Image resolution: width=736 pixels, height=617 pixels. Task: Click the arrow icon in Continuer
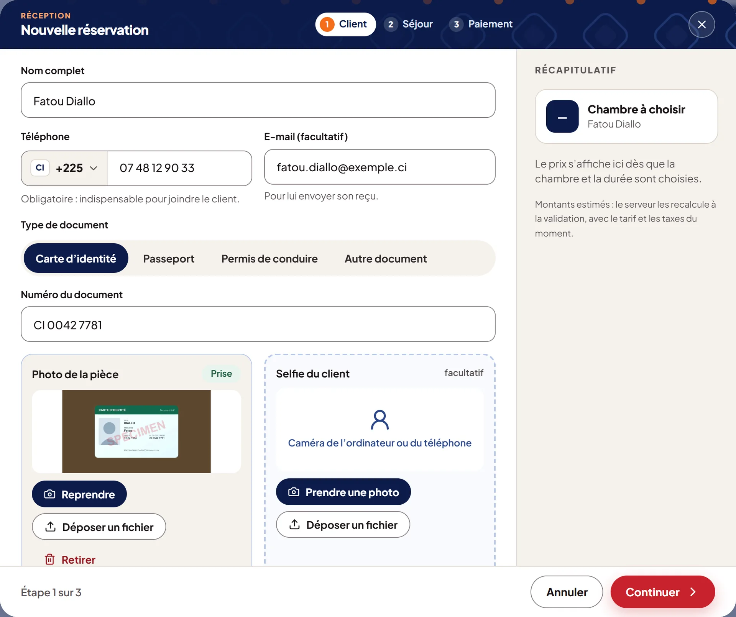[x=693, y=592]
